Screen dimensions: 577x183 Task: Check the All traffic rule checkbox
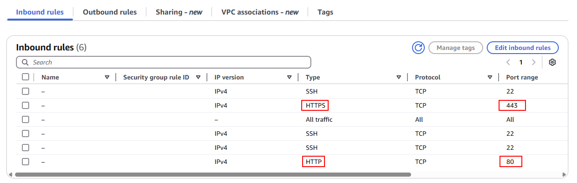pyautogui.click(x=26, y=119)
